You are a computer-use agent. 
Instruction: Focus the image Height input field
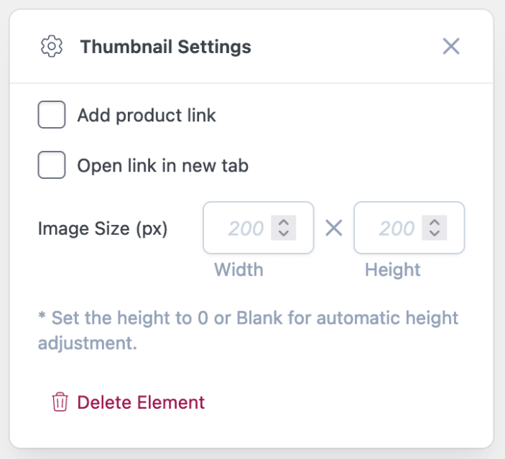coord(391,228)
